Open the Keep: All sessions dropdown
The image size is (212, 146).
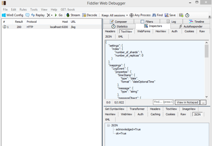[114, 15]
